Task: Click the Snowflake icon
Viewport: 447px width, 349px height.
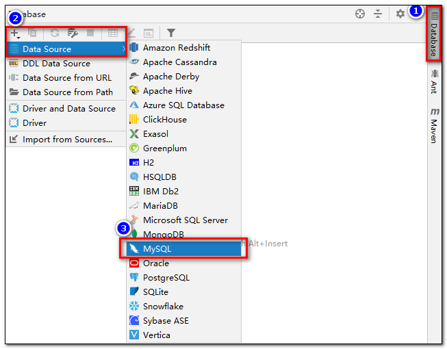Action: tap(134, 307)
